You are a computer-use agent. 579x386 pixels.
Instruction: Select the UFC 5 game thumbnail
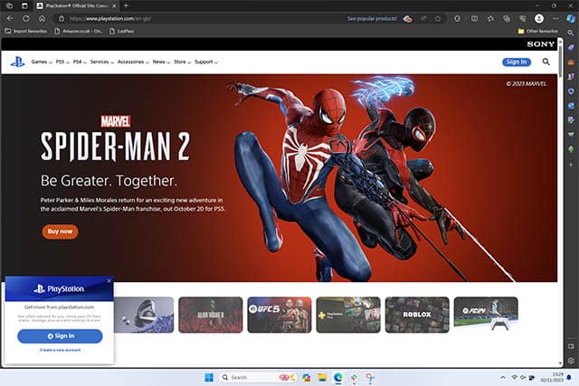point(279,315)
